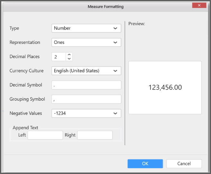This screenshot has height=174, width=211.
Task: Close the Measure Formatting dialog
Action: (x=199, y=5)
